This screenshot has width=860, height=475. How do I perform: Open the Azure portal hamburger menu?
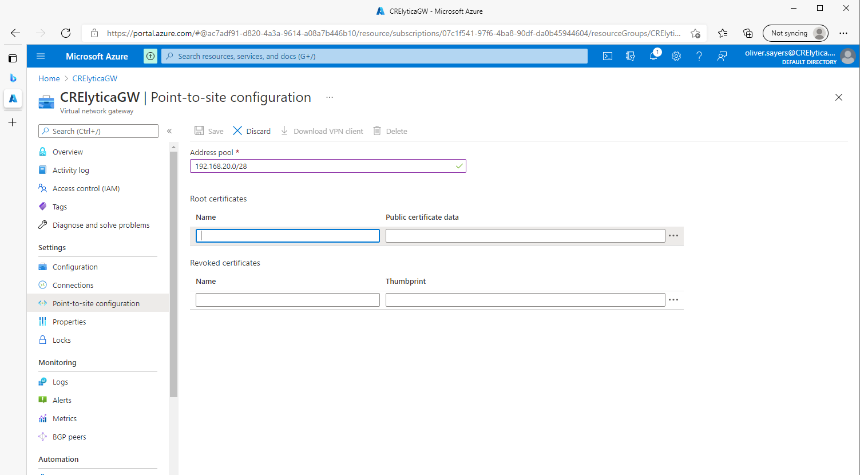[41, 56]
